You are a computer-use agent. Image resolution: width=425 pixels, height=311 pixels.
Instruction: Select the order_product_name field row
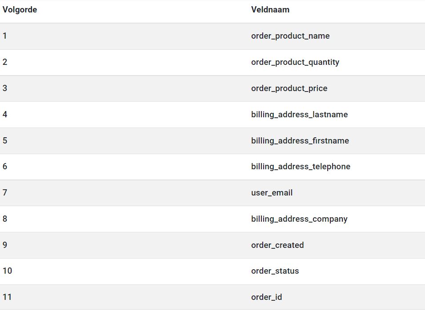point(212,36)
